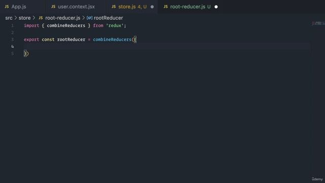The height and width of the screenshot is (183, 325).
Task: Click line number 4 in gutter
Action: tap(12, 46)
